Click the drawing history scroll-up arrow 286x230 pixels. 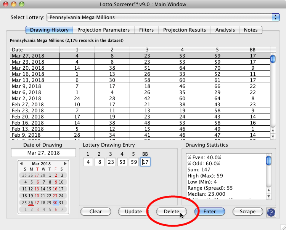(x=273, y=130)
